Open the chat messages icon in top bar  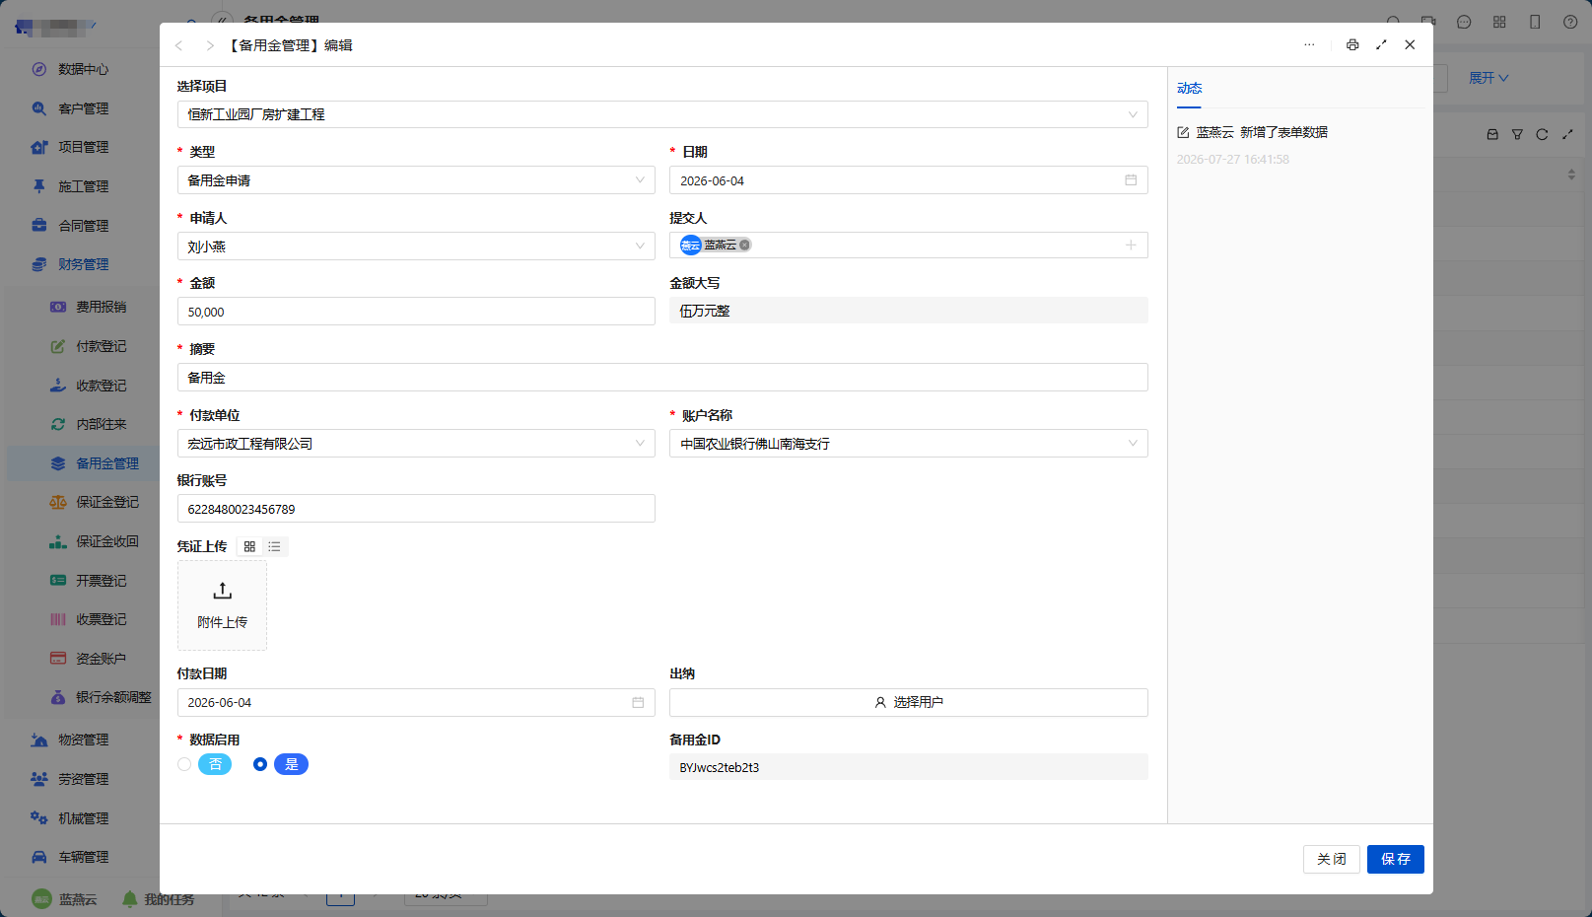click(x=1464, y=22)
